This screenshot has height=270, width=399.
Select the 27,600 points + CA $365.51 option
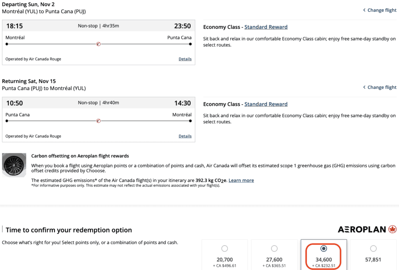tap(274, 249)
